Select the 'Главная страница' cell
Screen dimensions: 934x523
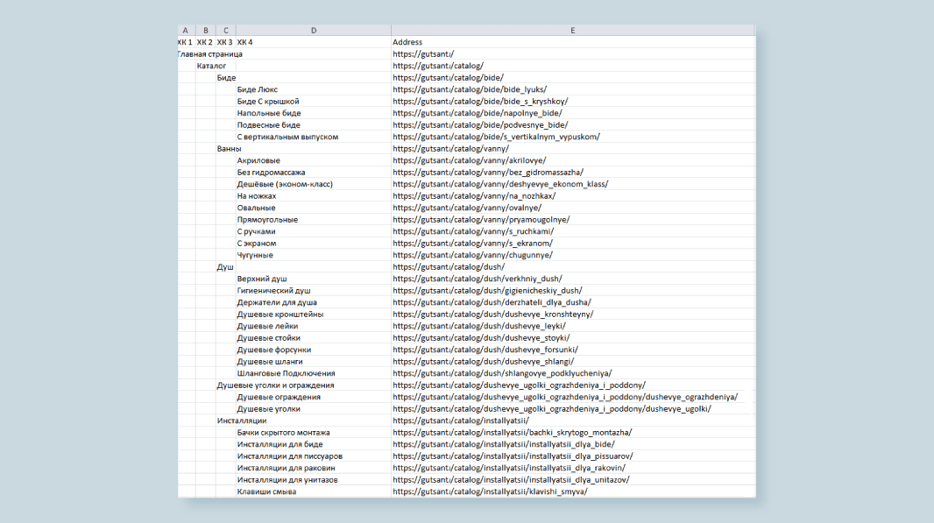click(210, 54)
